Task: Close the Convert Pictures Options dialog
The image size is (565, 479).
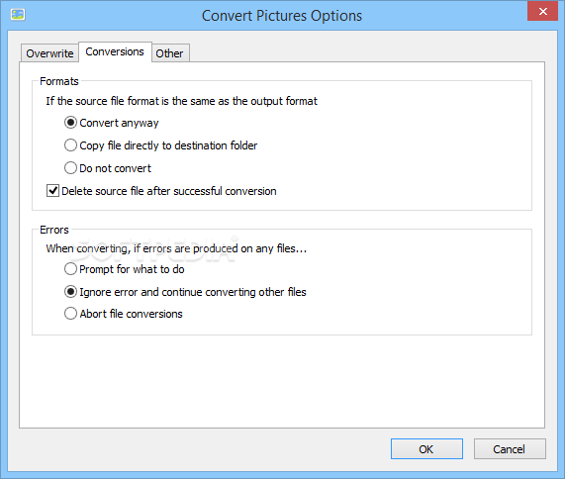Action: tap(542, 12)
